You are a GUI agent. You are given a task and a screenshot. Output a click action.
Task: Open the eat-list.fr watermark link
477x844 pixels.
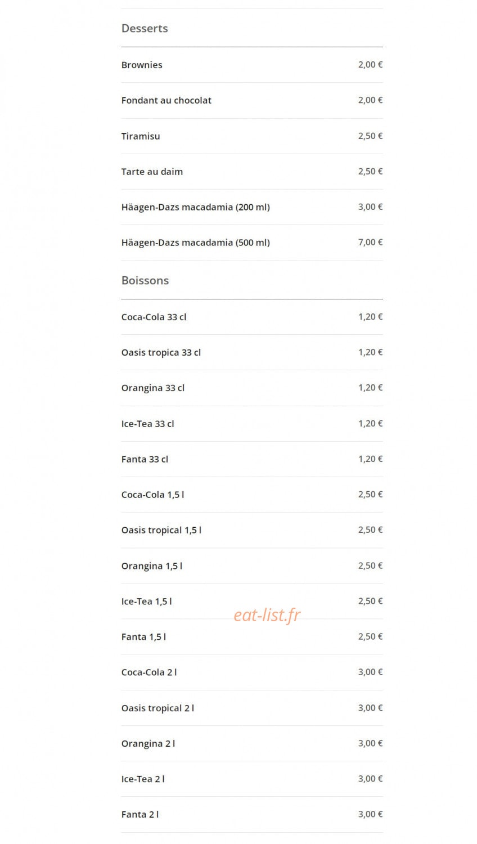(267, 615)
